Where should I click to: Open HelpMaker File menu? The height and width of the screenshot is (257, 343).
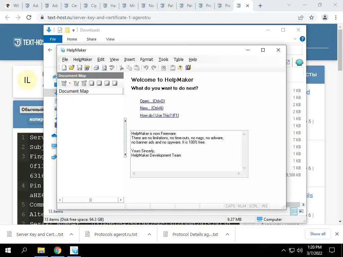click(65, 60)
